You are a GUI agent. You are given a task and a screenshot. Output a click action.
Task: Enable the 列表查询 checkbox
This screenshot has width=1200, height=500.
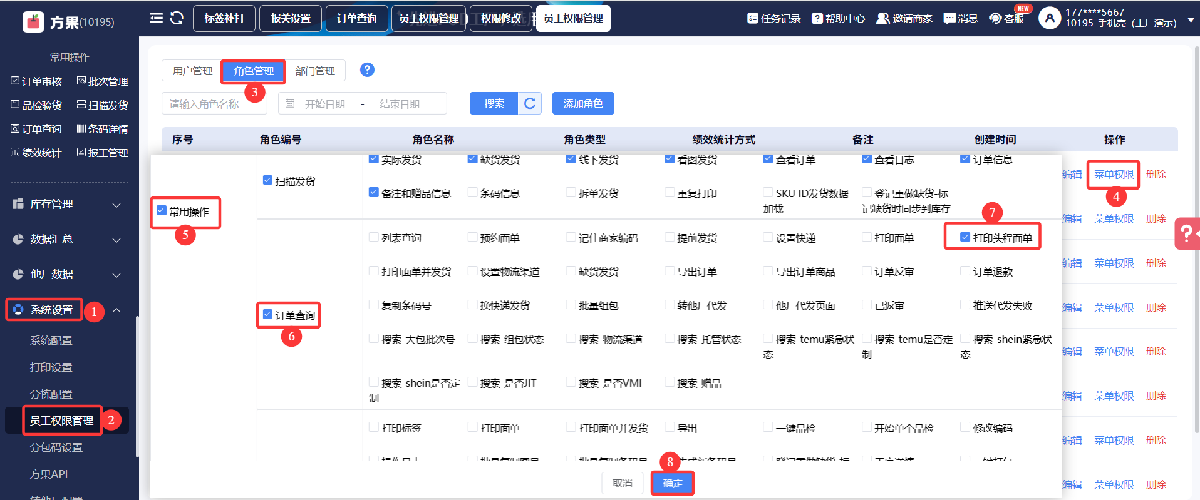374,237
